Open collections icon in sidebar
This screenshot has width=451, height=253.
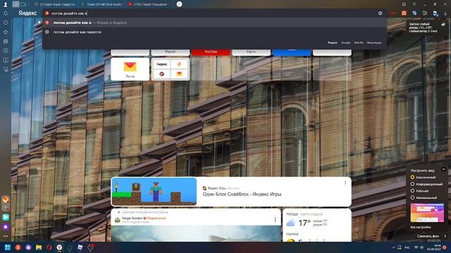point(6,41)
